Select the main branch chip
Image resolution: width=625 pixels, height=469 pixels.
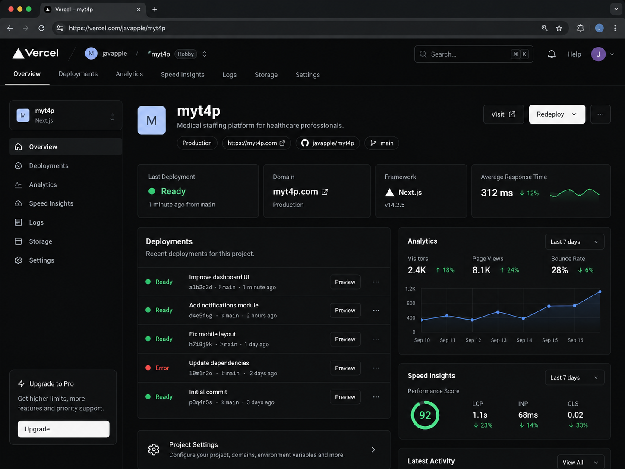(x=382, y=143)
